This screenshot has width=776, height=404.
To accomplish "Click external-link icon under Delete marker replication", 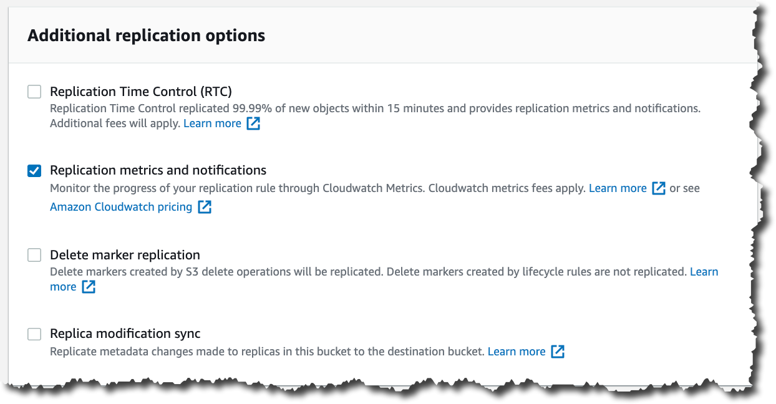I will tap(89, 287).
